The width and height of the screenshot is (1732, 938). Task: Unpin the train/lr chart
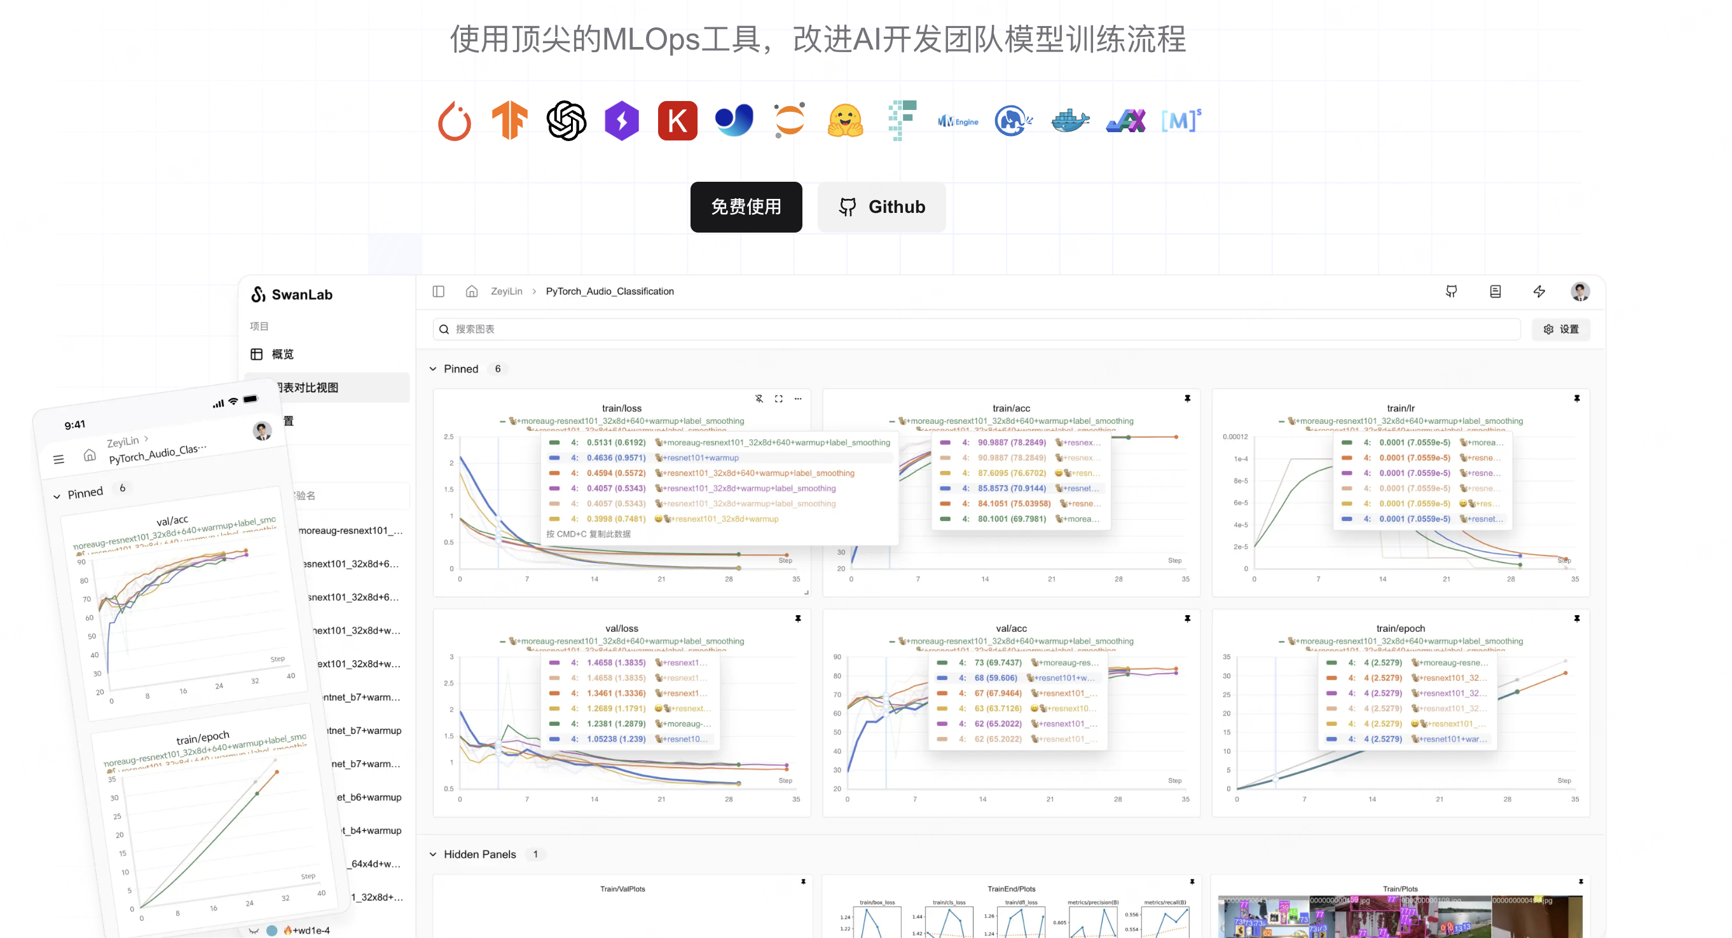(1577, 398)
